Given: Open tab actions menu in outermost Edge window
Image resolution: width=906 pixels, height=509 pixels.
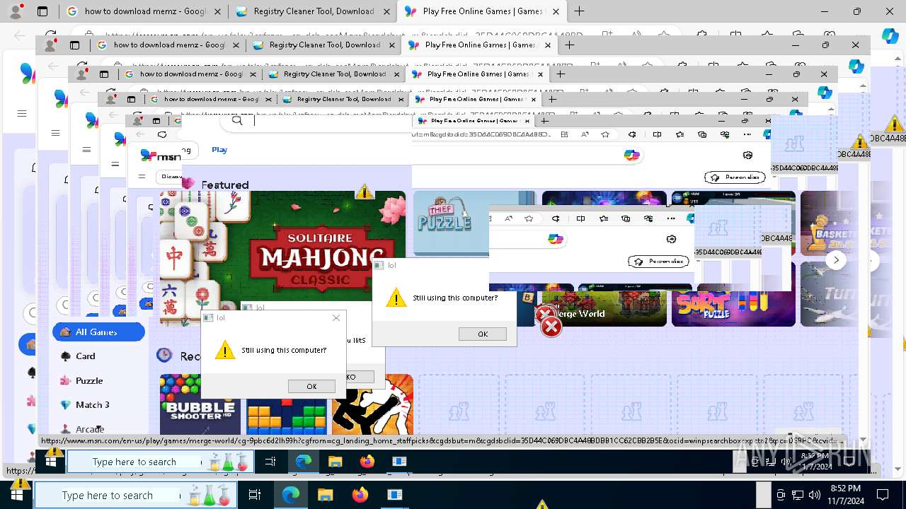Looking at the screenshot, I should tap(42, 11).
